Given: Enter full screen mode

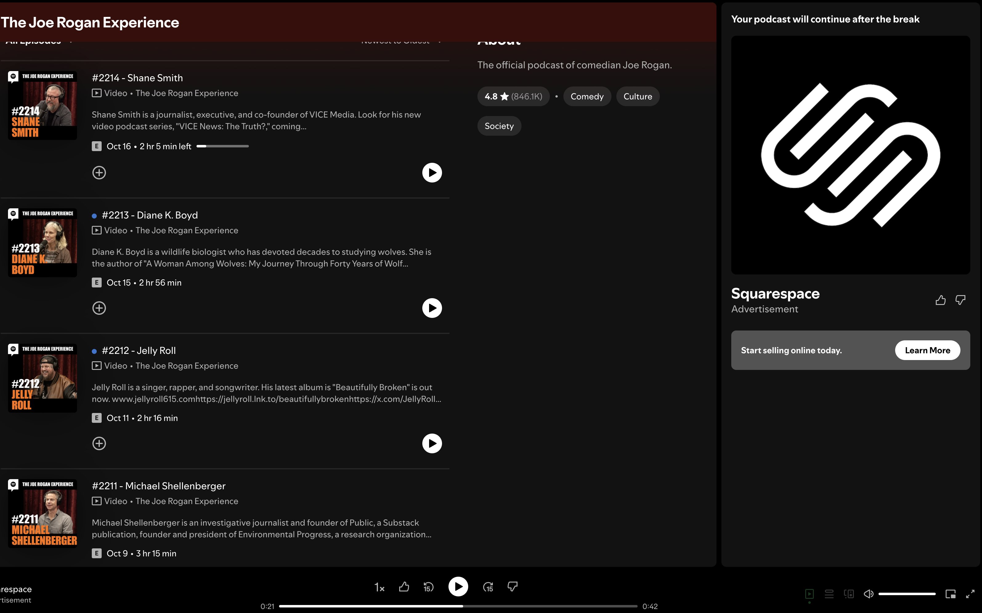Looking at the screenshot, I should coord(970,594).
